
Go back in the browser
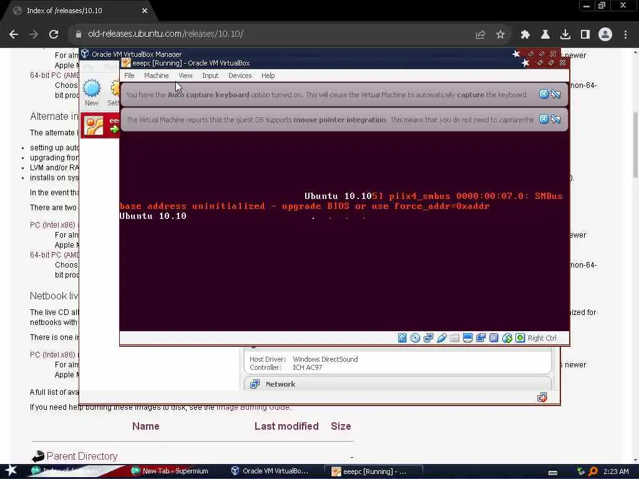(x=14, y=34)
